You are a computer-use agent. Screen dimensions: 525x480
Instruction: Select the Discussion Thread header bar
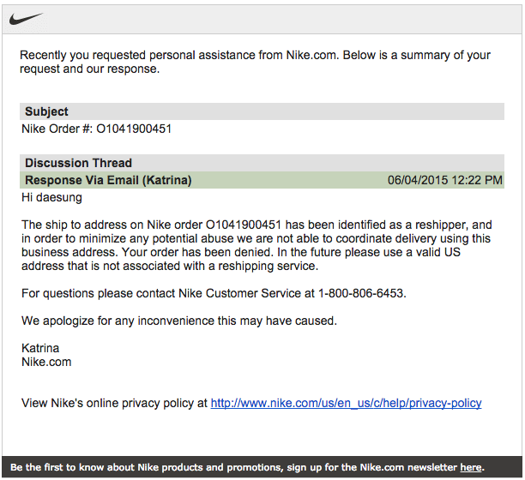pos(78,163)
